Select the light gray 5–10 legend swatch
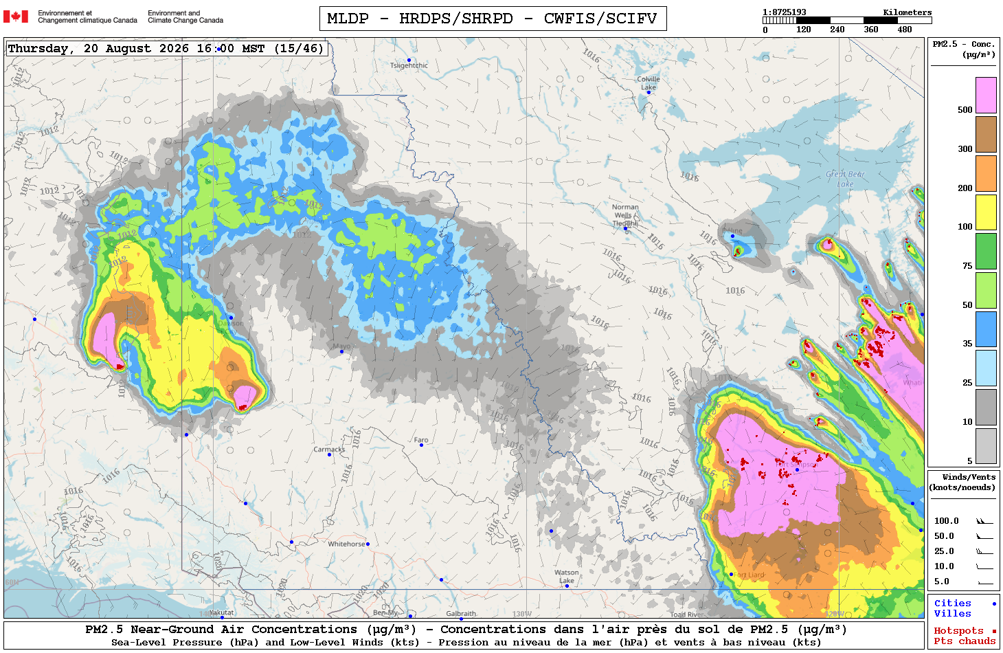This screenshot has height=653, width=1003. 986,446
